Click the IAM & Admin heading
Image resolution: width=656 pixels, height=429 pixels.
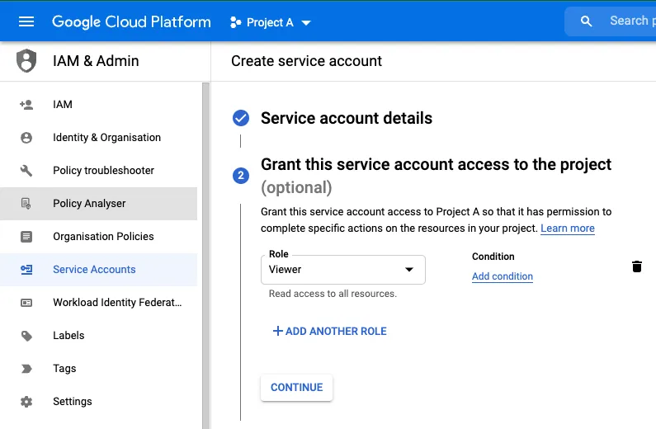pos(96,60)
